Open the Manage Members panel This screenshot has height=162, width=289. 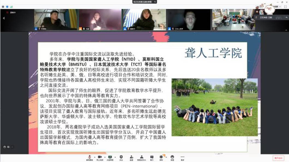click(142, 157)
